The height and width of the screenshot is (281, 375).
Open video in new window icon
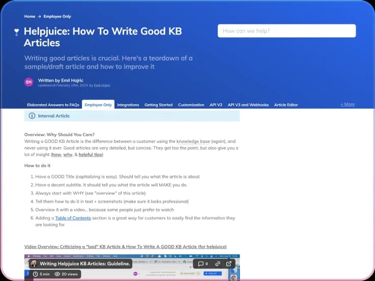(x=228, y=264)
